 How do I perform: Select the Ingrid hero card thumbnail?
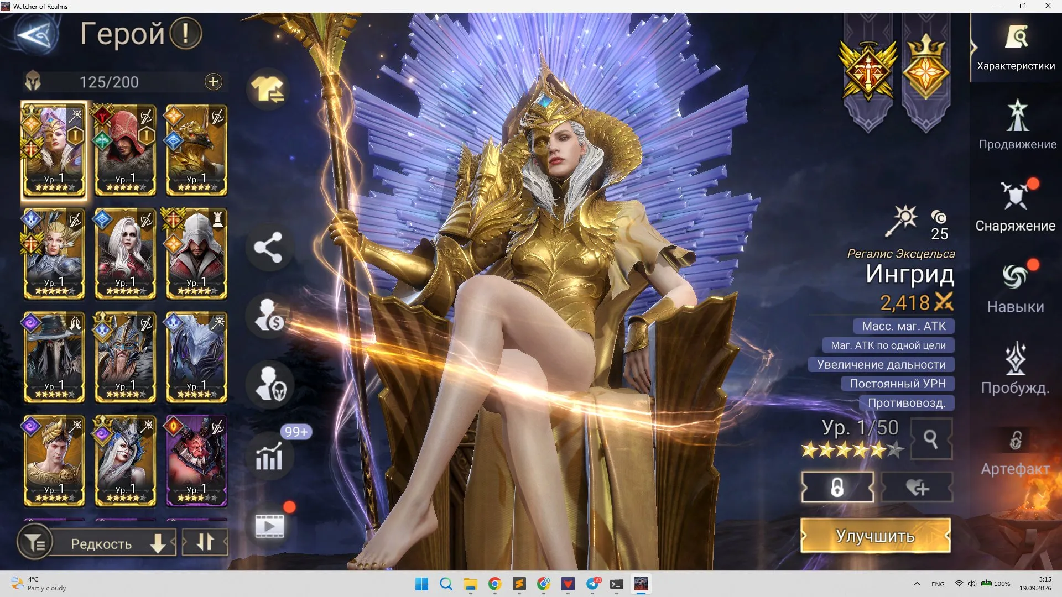point(54,150)
